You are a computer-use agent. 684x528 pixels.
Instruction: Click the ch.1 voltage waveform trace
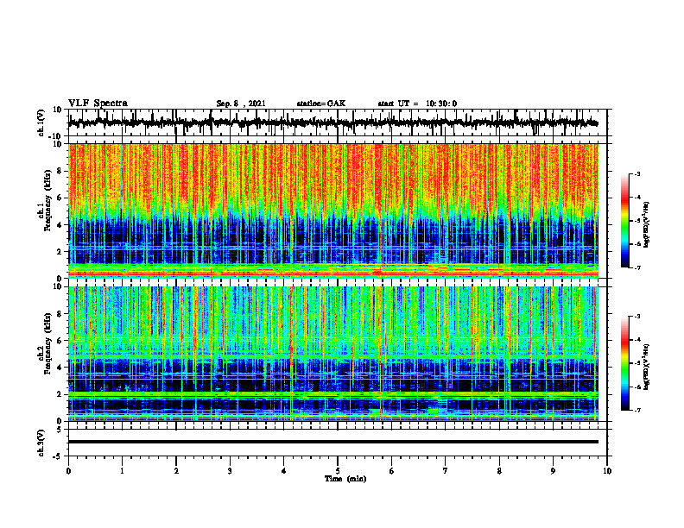pos(332,123)
